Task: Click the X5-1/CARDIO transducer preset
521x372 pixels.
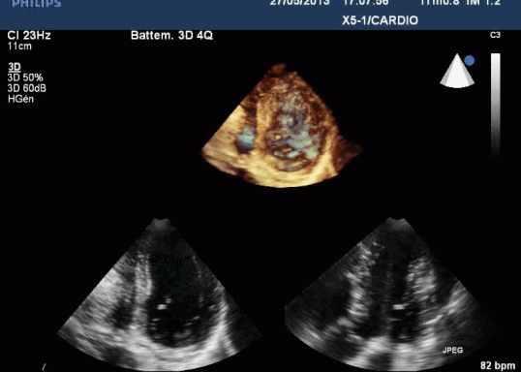Action: (x=381, y=20)
